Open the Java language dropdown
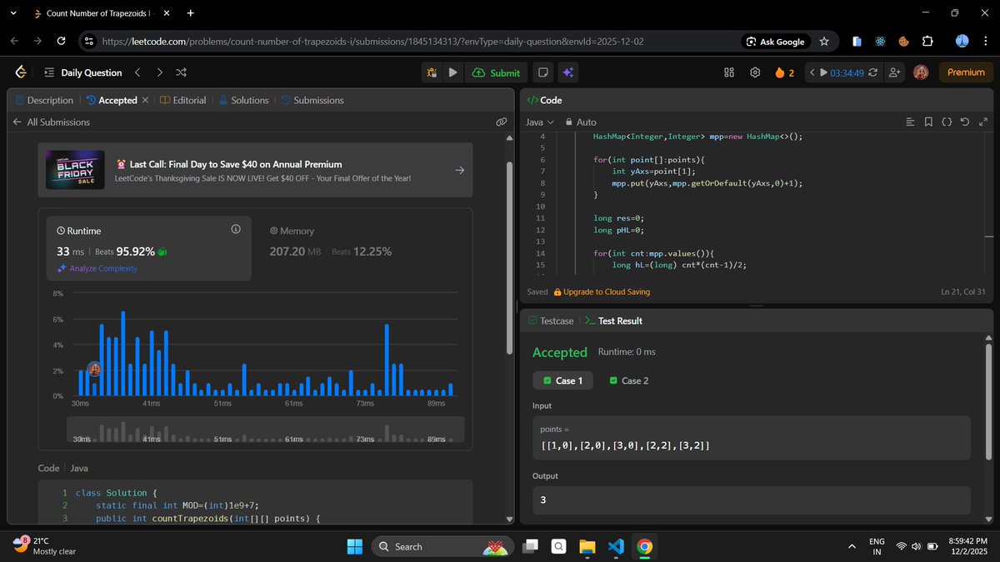Viewport: 1000px width, 562px height. point(539,122)
